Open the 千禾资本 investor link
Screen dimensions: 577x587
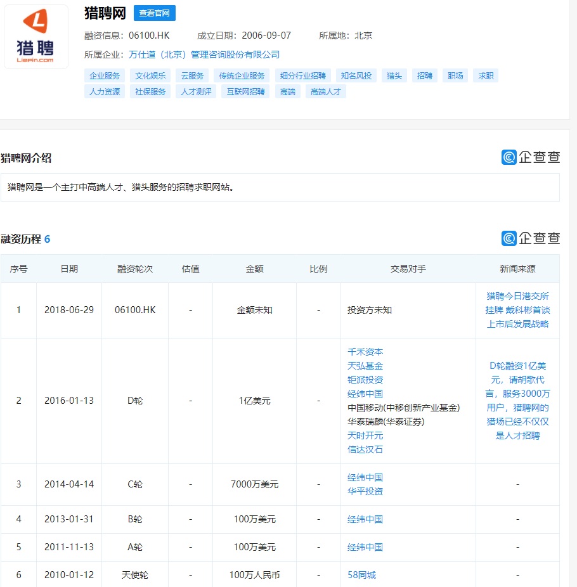coord(365,352)
